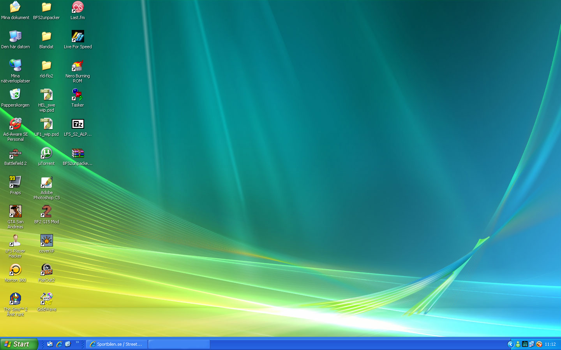This screenshot has height=350, width=561.
Task: Open the network connection tray icon
Action: (x=532, y=344)
